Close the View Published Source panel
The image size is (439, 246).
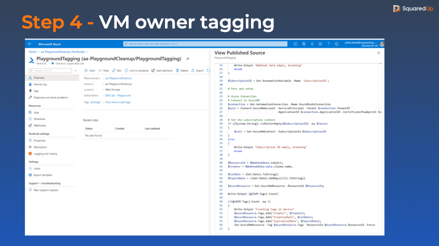[379, 53]
